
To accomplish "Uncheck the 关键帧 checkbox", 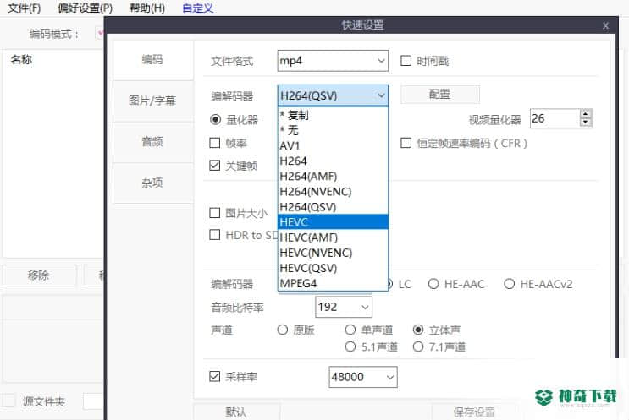I will pyautogui.click(x=215, y=166).
